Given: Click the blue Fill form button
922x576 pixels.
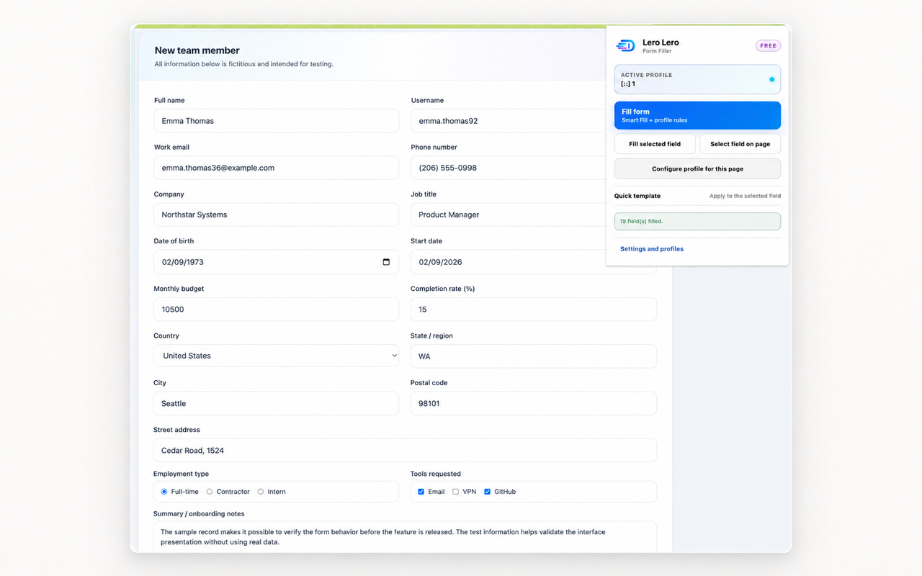Looking at the screenshot, I should coord(697,115).
